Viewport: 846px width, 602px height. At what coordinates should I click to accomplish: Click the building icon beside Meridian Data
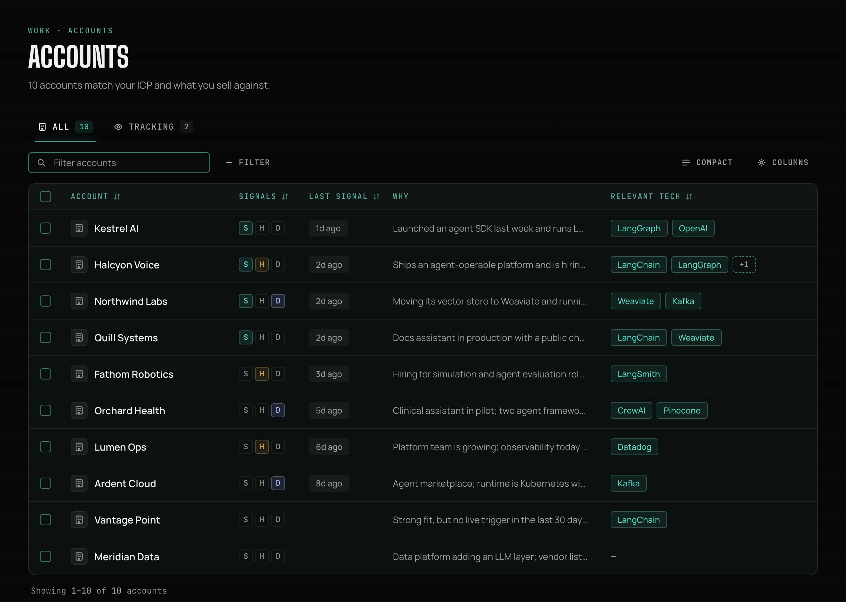pos(79,556)
